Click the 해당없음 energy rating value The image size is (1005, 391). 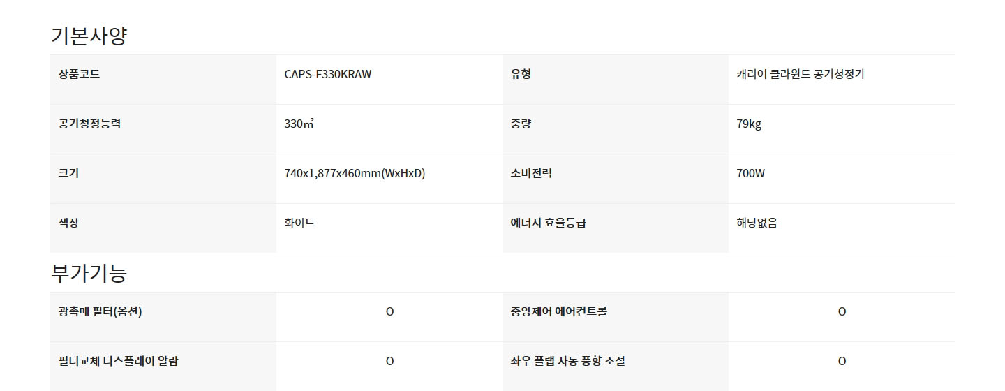coord(757,223)
